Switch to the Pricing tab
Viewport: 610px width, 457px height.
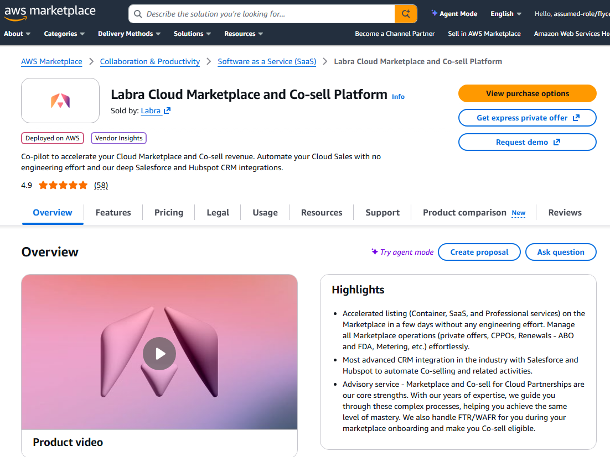coord(169,213)
